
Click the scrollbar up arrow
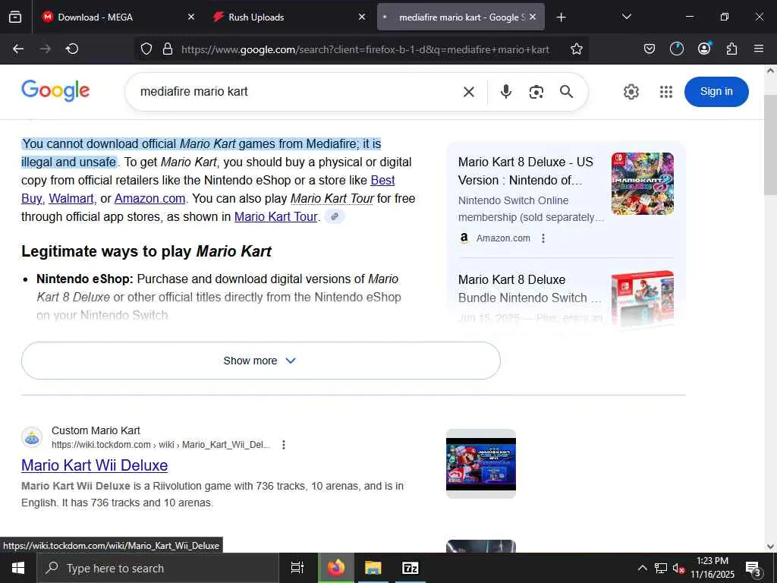click(770, 71)
